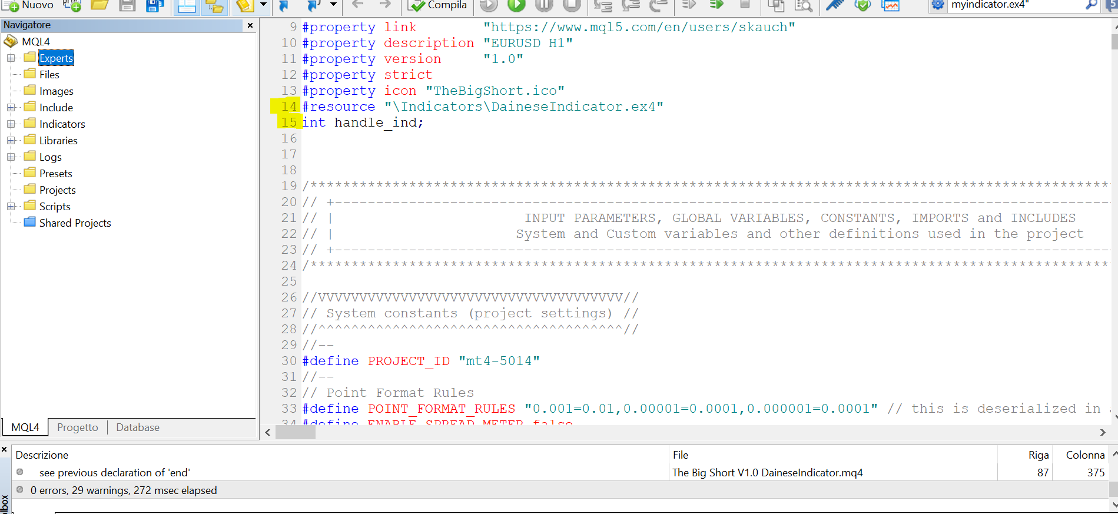Select the Files folder
The height and width of the screenshot is (514, 1118).
tap(49, 74)
